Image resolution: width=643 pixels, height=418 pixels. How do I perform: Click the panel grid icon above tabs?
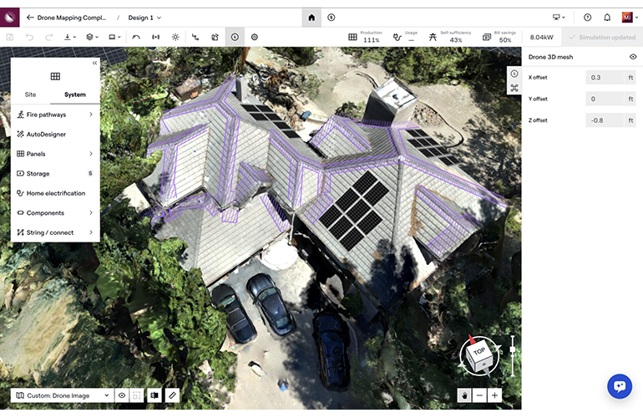tap(55, 76)
